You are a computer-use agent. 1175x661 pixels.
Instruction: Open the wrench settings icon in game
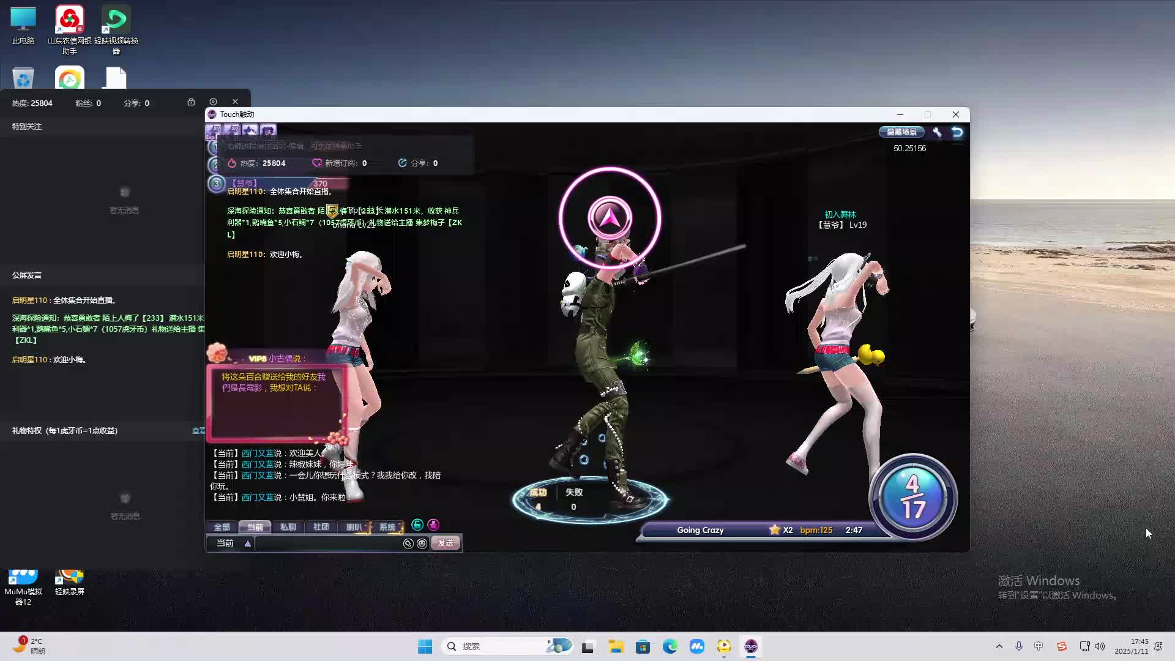pyautogui.click(x=937, y=132)
